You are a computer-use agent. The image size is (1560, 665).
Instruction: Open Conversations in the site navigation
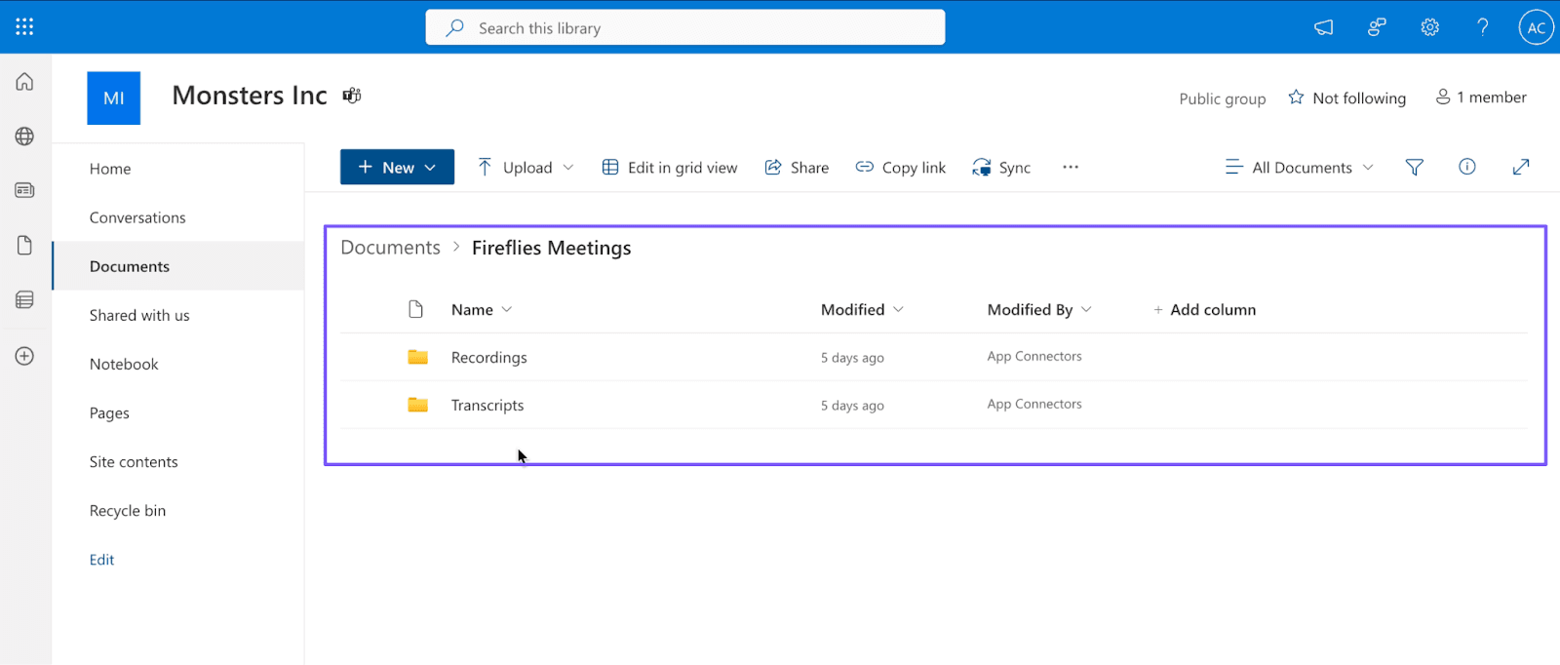tap(137, 217)
